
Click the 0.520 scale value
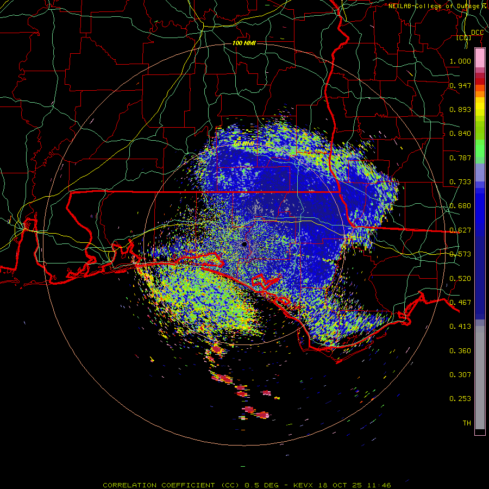click(x=460, y=279)
